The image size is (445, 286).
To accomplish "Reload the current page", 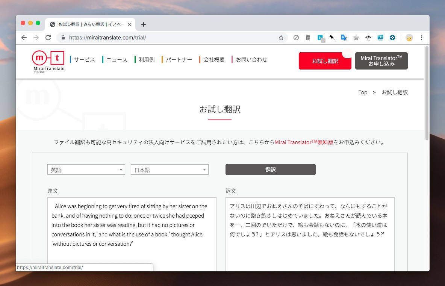I will (48, 38).
